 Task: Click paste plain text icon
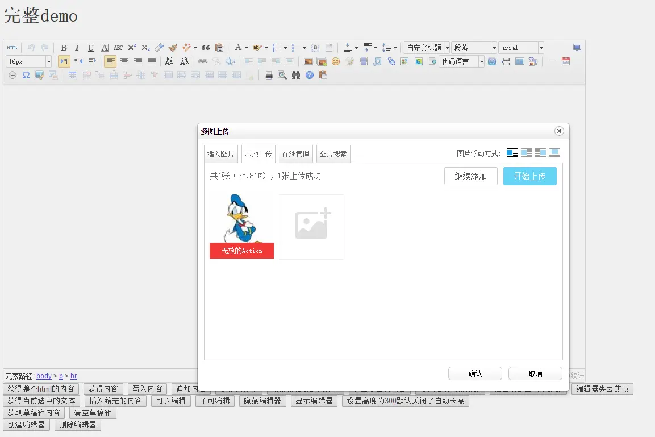(x=219, y=48)
